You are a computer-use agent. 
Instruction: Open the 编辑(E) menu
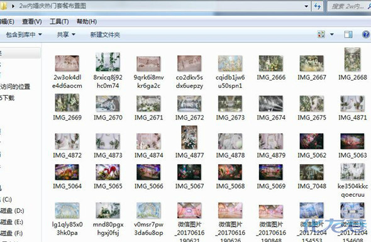tap(7, 22)
